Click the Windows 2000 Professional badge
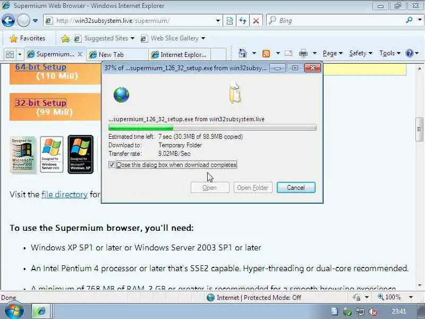This screenshot has height=319, width=425. [x=22, y=154]
